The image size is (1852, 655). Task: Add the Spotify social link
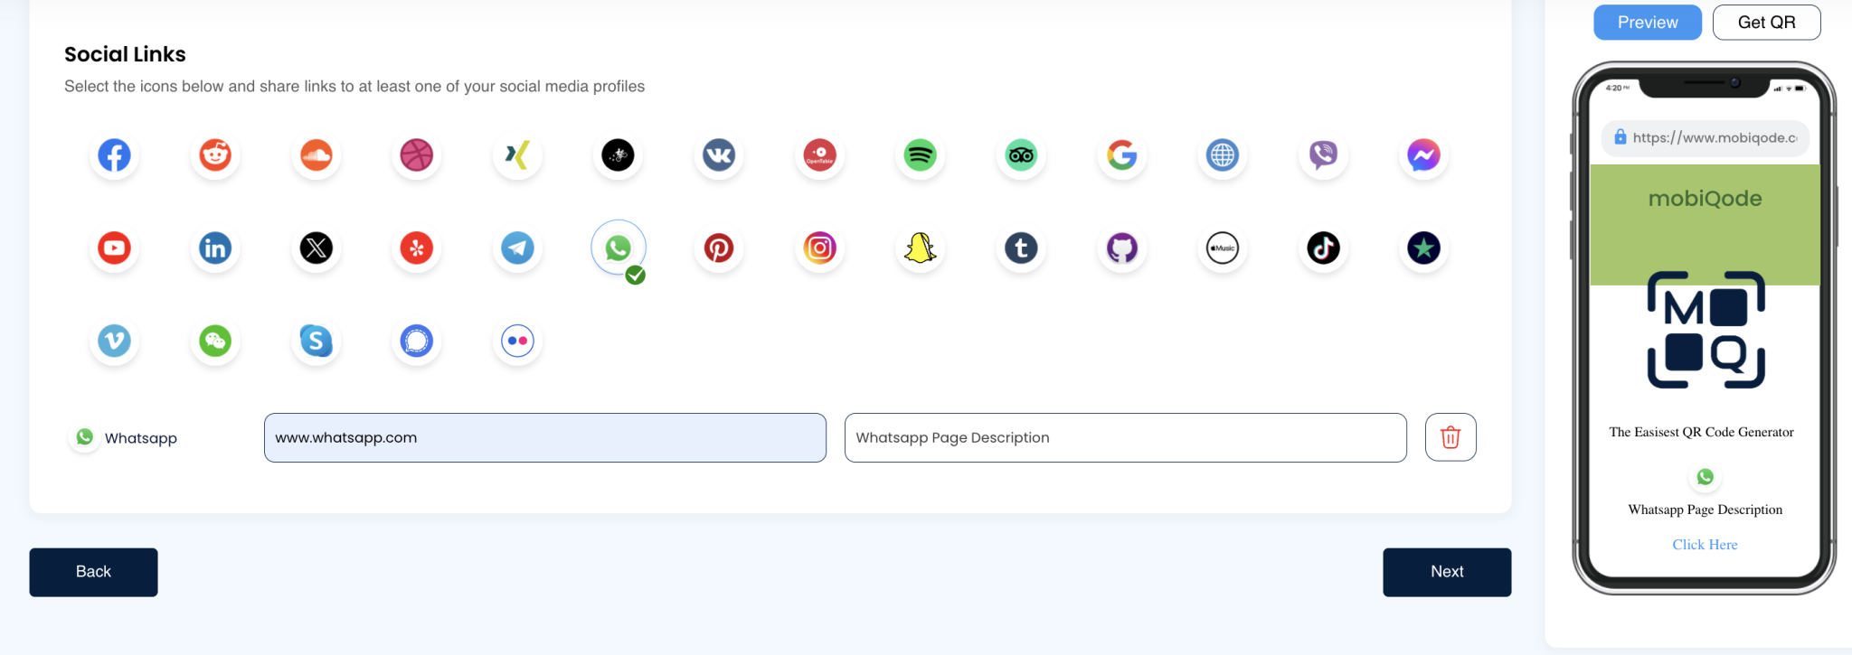920,155
